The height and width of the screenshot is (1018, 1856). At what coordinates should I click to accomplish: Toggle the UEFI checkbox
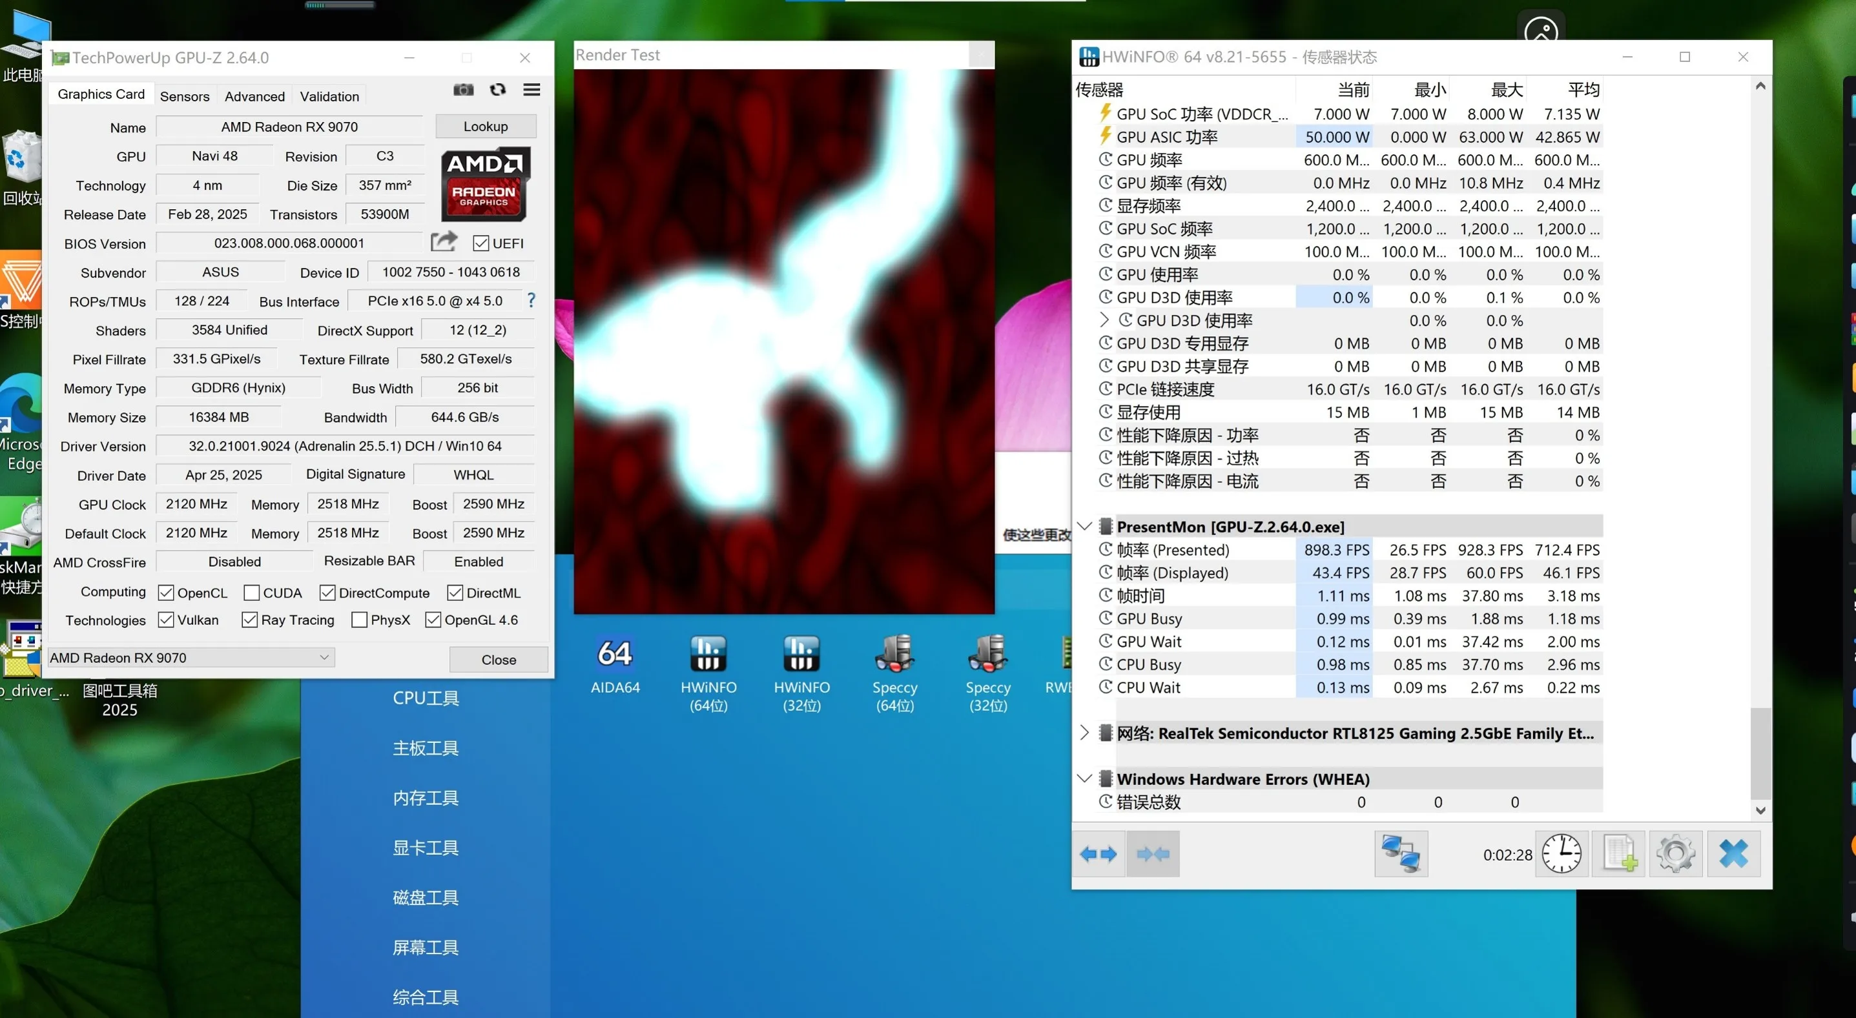[x=480, y=243]
